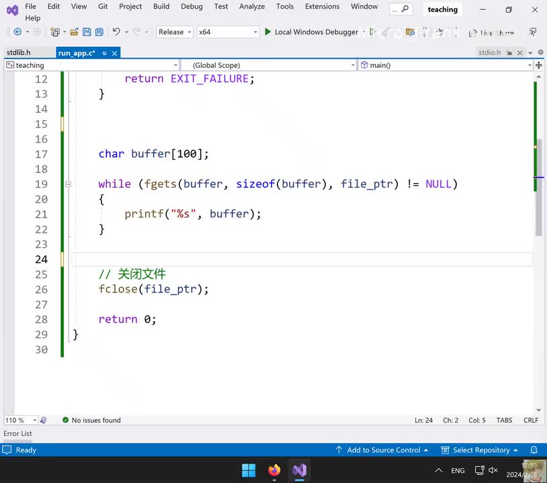Open the Build menu
Screen dimensions: 547x483
161,6
